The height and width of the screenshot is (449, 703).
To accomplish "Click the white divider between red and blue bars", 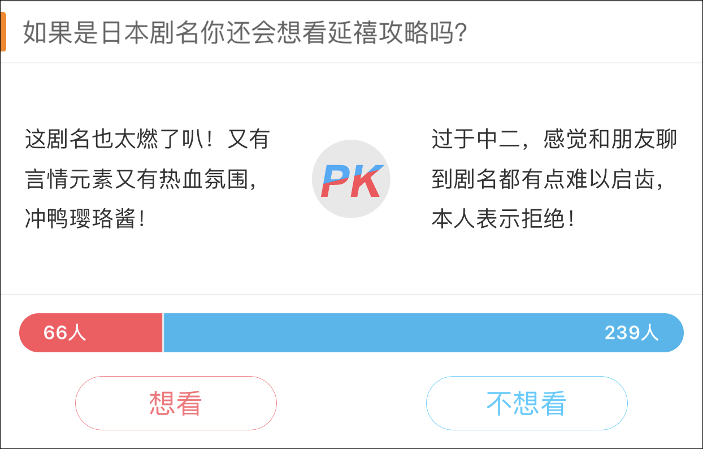I will tap(163, 333).
